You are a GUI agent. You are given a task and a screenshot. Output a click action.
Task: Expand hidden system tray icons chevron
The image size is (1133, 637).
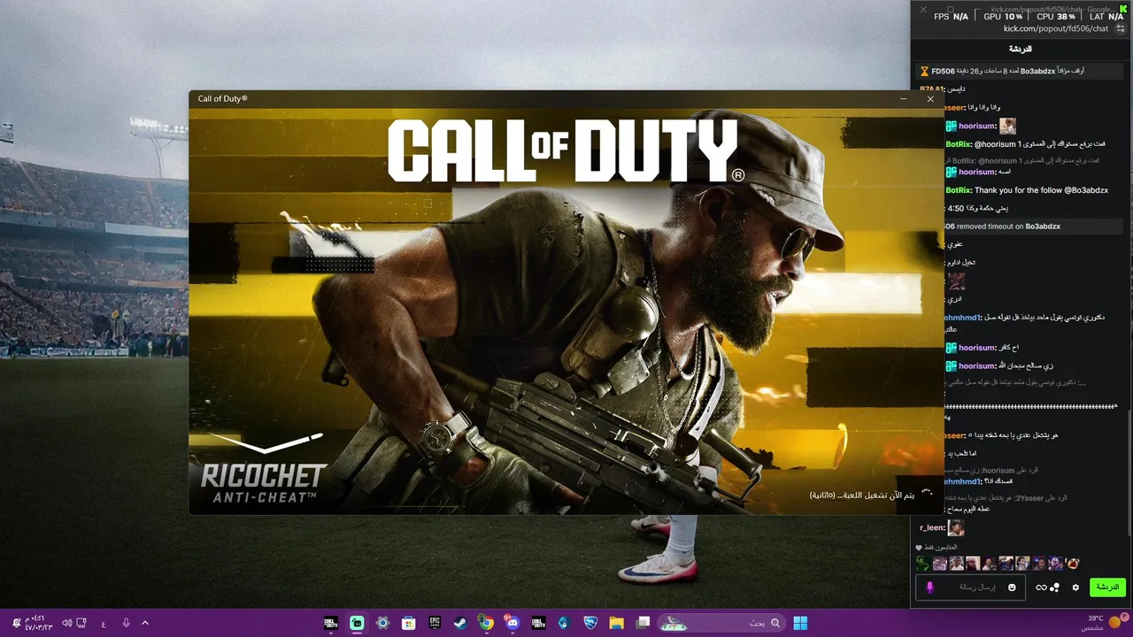coord(145,623)
